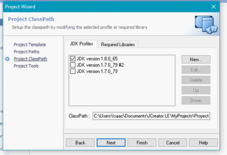Click Finish to complete the wizard
This screenshot has height=155, width=227.
coord(142,143)
